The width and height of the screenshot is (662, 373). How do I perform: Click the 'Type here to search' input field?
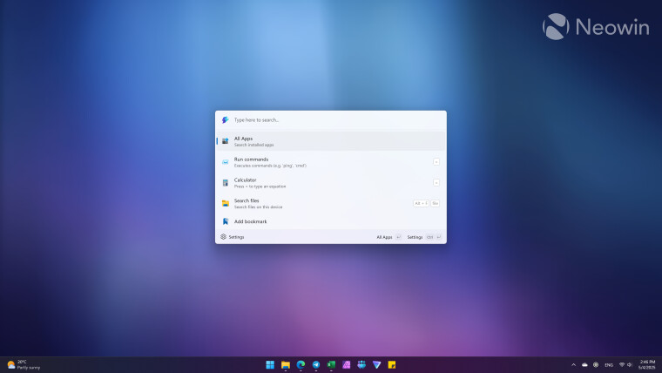(x=331, y=120)
